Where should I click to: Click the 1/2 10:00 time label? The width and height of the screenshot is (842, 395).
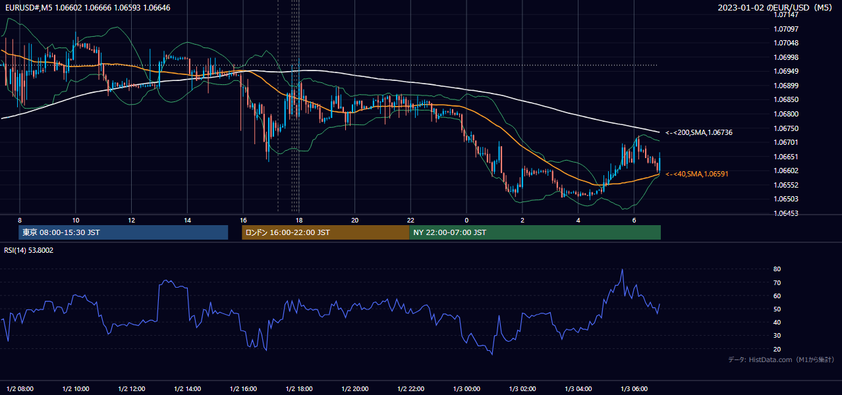tap(76, 388)
